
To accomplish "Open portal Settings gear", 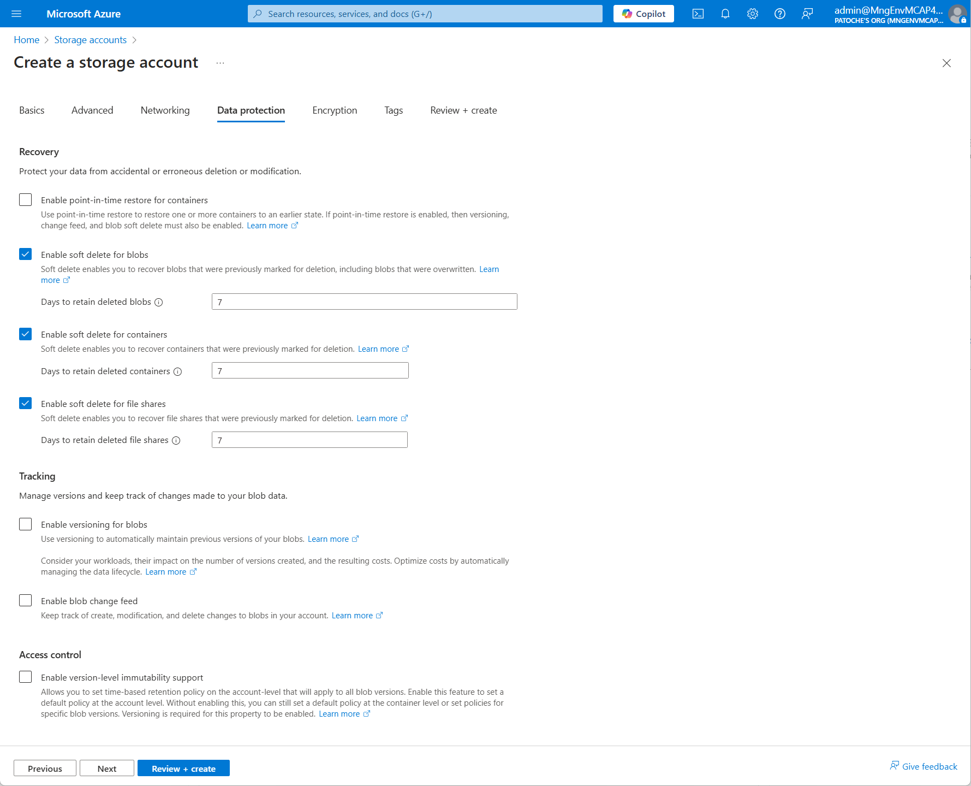I will pyautogui.click(x=752, y=14).
